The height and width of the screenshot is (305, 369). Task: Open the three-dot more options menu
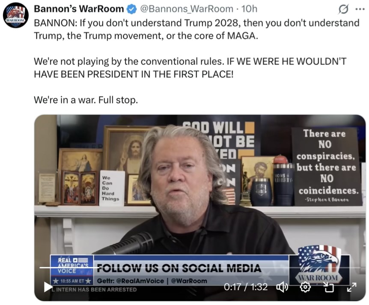click(360, 9)
